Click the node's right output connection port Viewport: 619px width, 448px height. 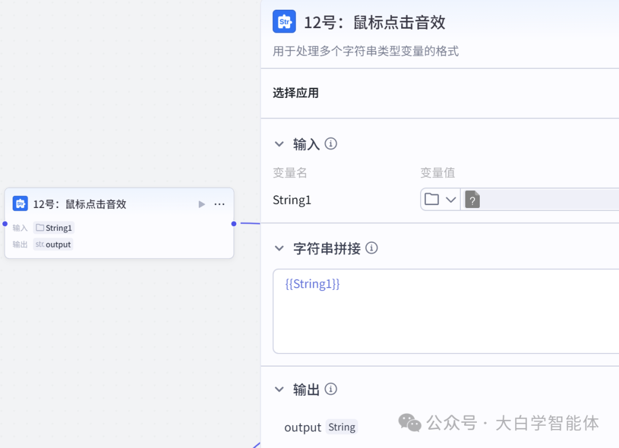(234, 224)
